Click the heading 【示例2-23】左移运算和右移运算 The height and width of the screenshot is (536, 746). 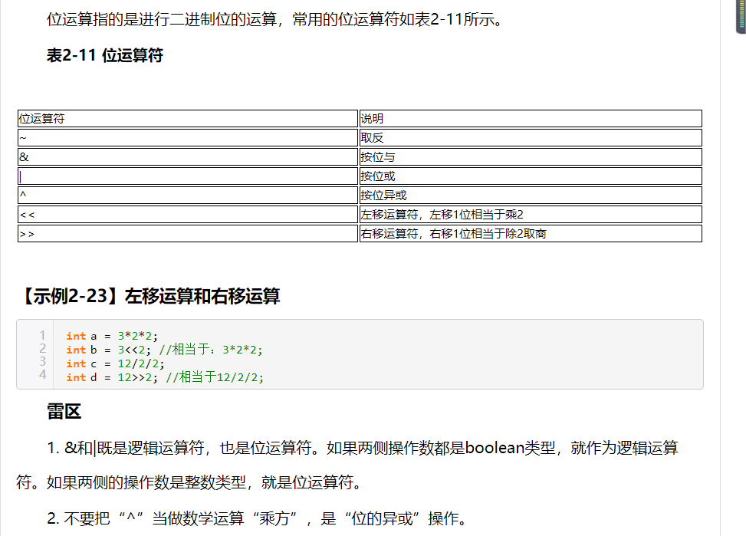click(x=149, y=296)
